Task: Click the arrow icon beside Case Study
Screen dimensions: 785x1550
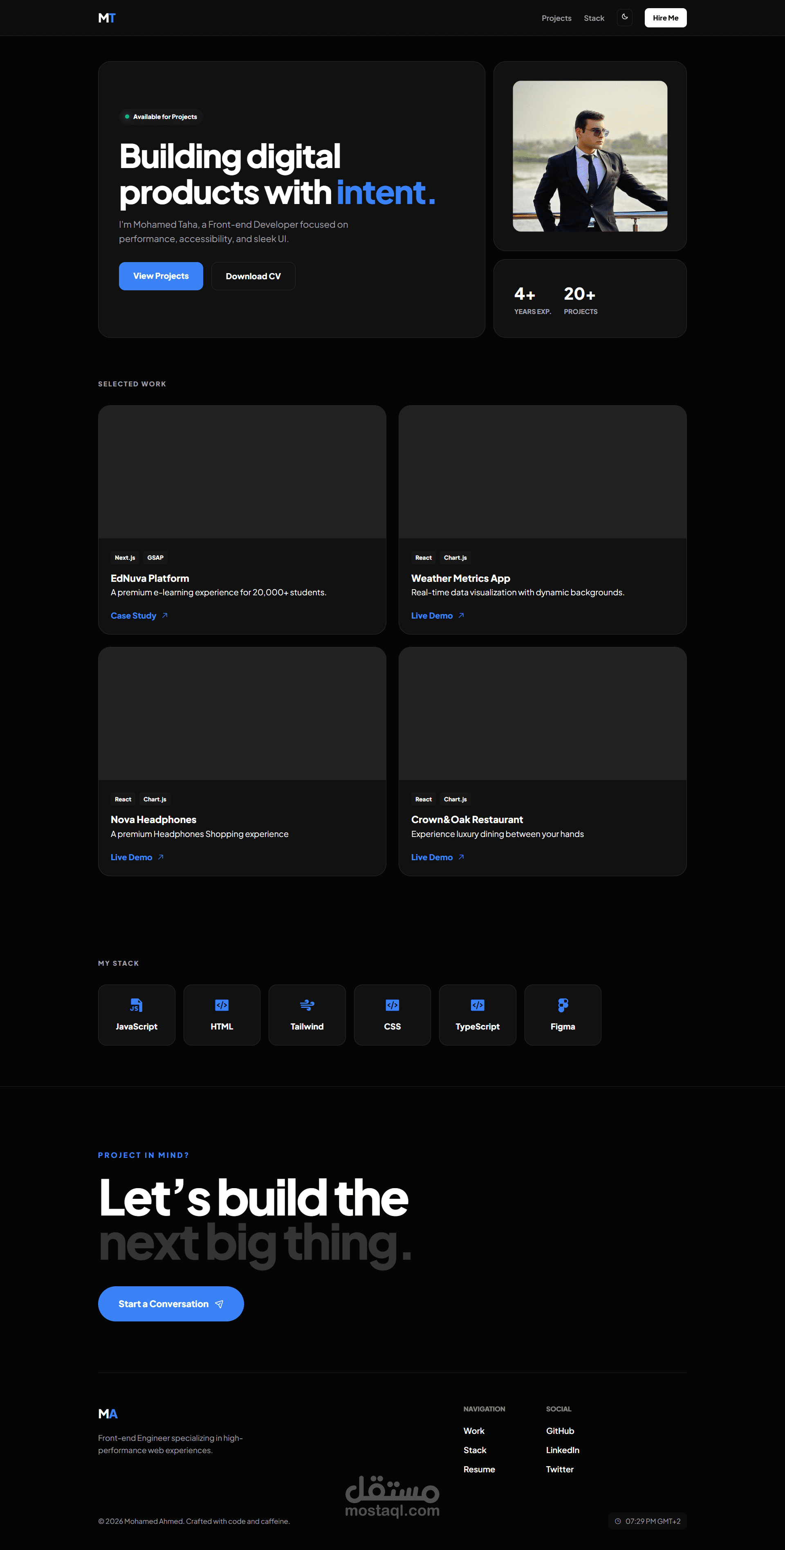Action: pyautogui.click(x=164, y=616)
